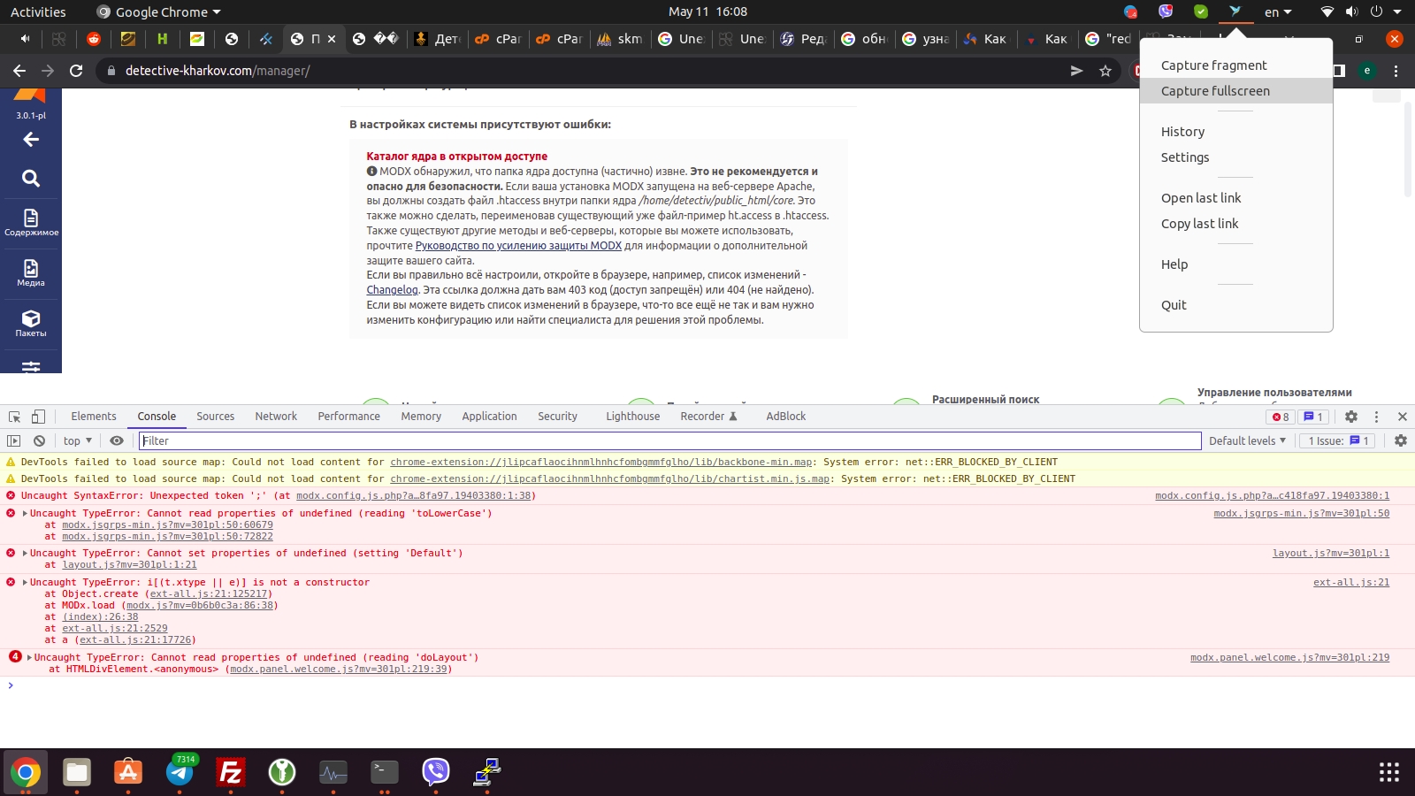Clear the console with the clear icon
Screen dimensions: 1415x796
[x=39, y=440]
